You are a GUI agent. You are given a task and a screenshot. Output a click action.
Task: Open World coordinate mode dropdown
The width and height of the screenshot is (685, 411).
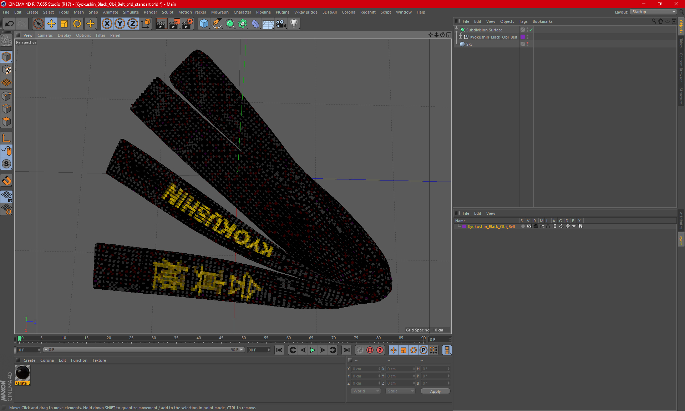pos(366,391)
